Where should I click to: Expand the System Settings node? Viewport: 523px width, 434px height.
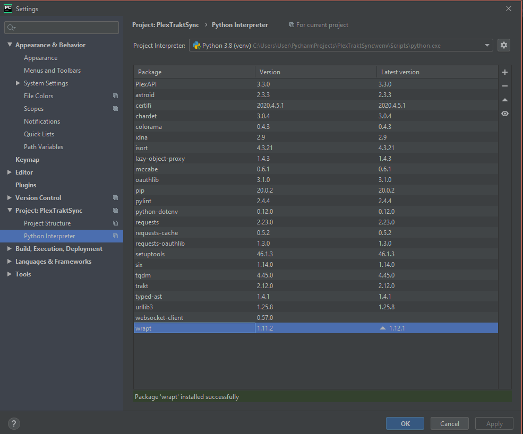point(18,83)
